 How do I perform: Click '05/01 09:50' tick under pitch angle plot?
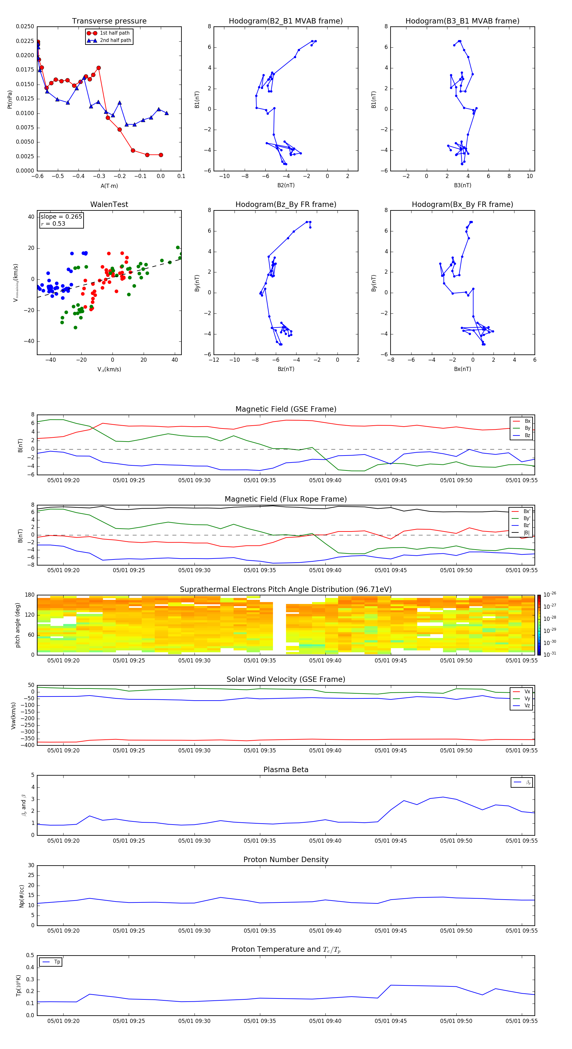456,661
